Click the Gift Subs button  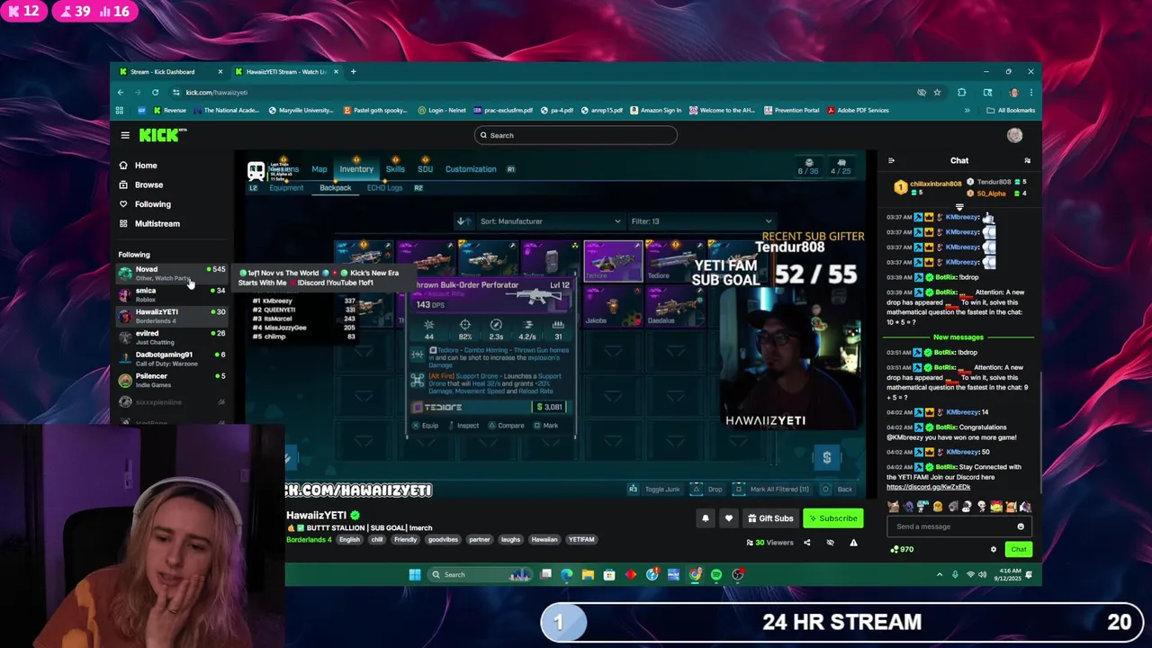pyautogui.click(x=770, y=518)
